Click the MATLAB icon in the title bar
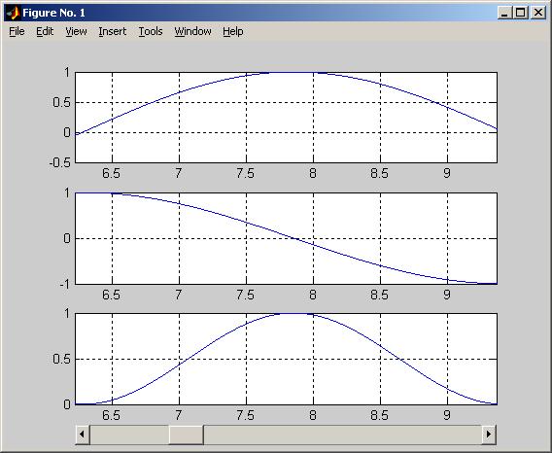The image size is (552, 453). (13, 13)
